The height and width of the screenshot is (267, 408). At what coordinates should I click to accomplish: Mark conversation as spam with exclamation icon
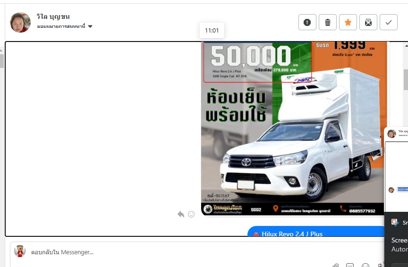point(307,22)
